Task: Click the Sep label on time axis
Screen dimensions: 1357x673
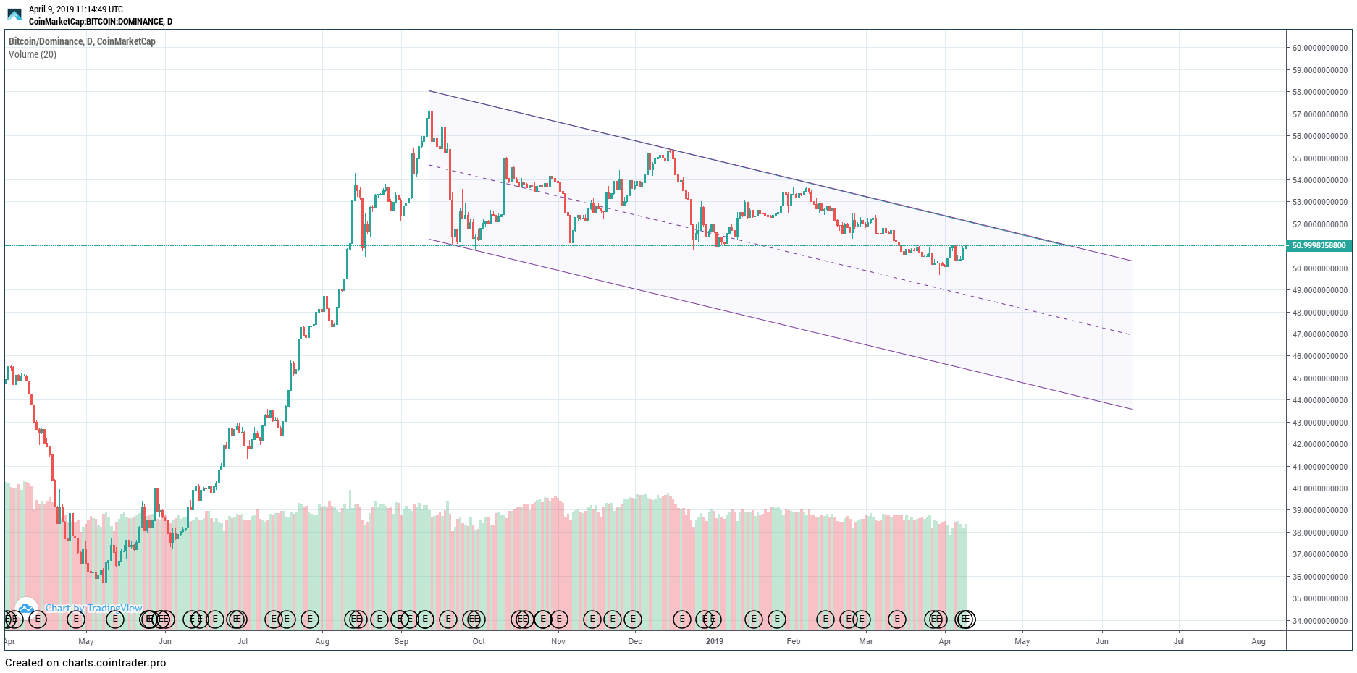Action: (401, 641)
